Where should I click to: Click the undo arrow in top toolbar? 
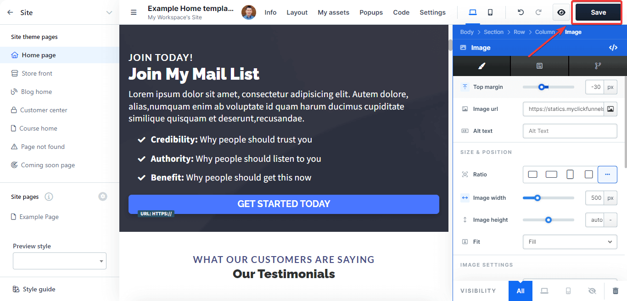(521, 12)
